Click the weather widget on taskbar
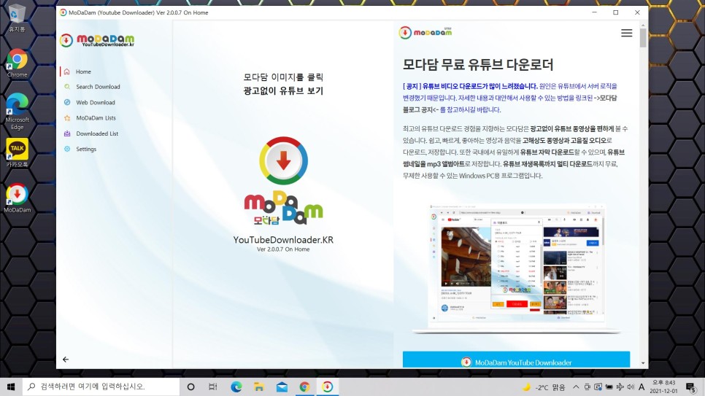This screenshot has width=705, height=396. point(543,387)
